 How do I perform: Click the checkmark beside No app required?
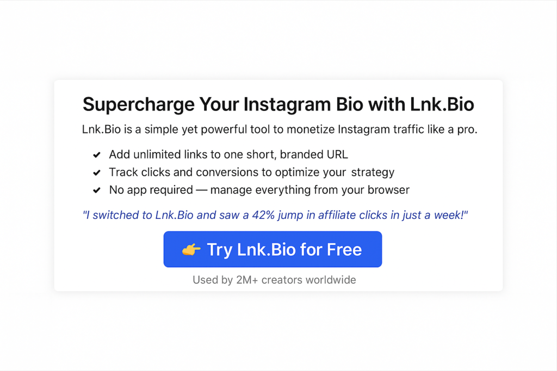(x=97, y=191)
